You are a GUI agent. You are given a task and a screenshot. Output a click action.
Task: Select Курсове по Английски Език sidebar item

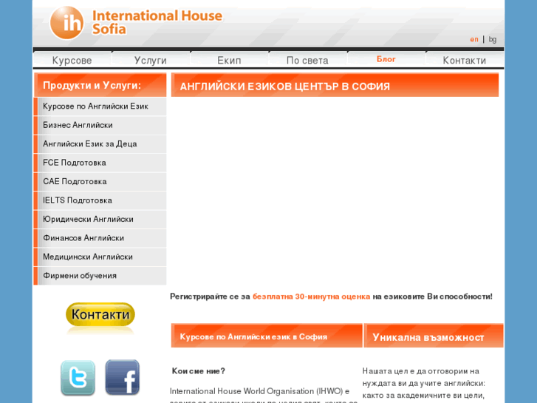[x=100, y=106]
